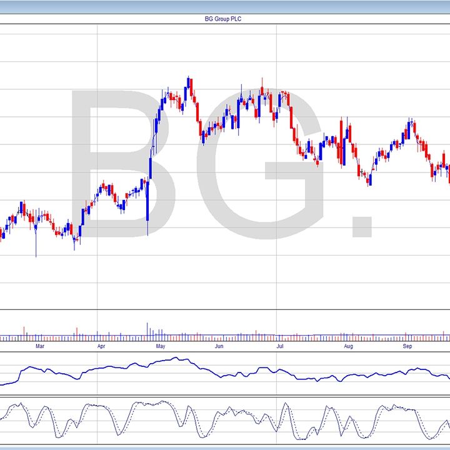Click the red volume spike before Mar label
The width and height of the screenshot is (450, 450).
point(24,331)
